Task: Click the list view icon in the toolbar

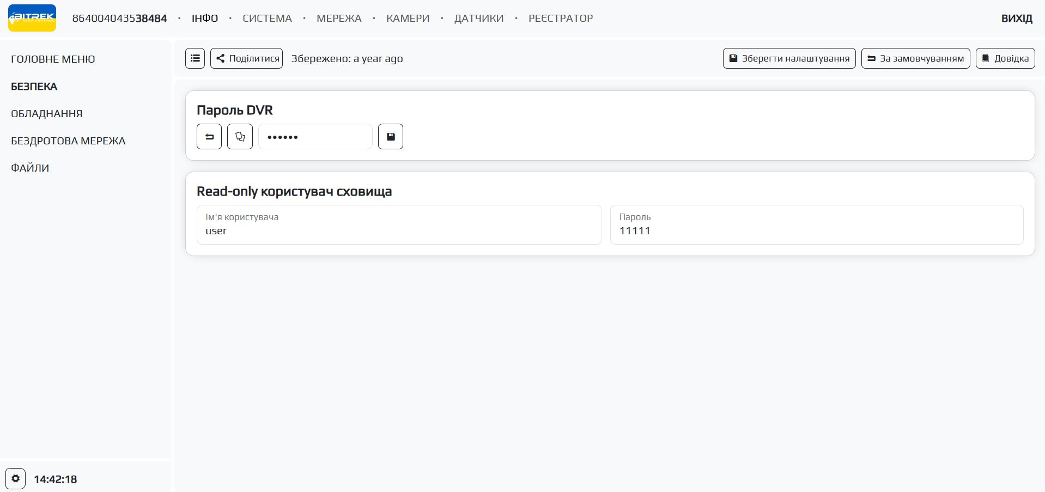Action: click(195, 58)
